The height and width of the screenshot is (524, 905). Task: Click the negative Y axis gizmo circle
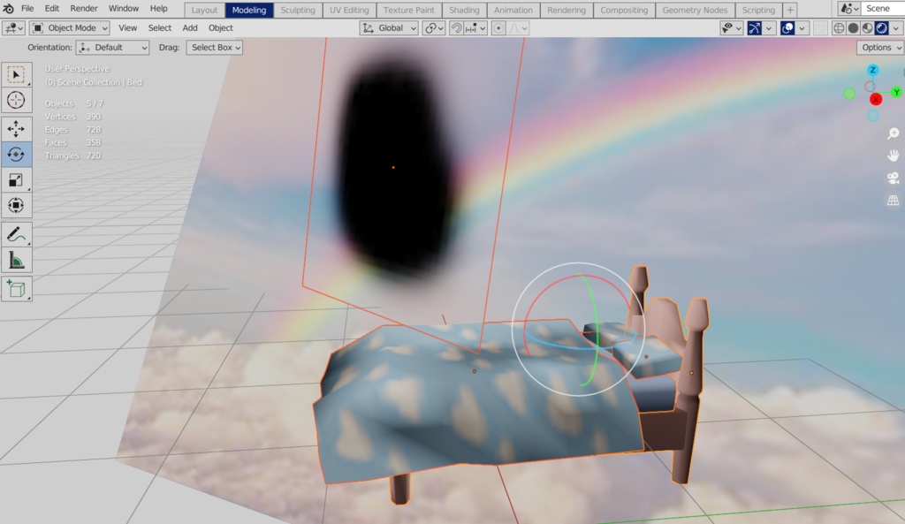coord(849,94)
